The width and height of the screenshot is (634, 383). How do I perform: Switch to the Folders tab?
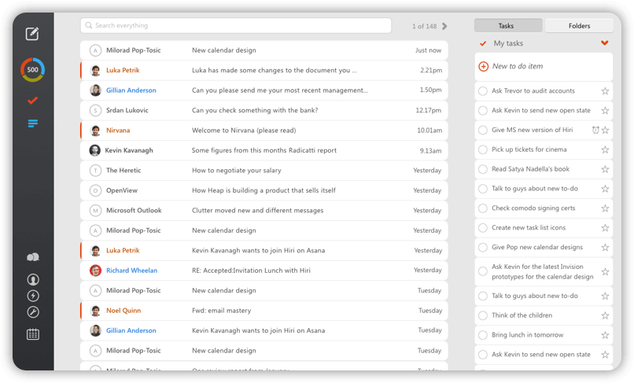[x=579, y=26]
